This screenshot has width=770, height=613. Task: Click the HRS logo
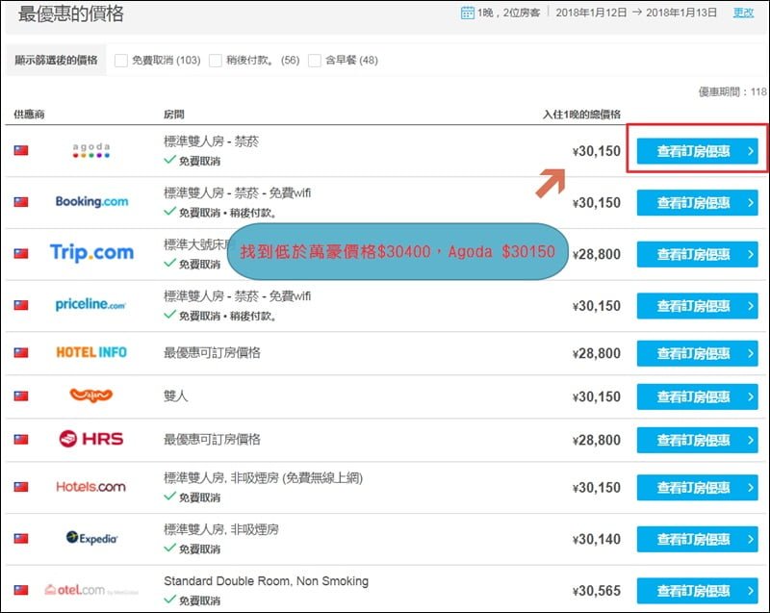tap(90, 439)
